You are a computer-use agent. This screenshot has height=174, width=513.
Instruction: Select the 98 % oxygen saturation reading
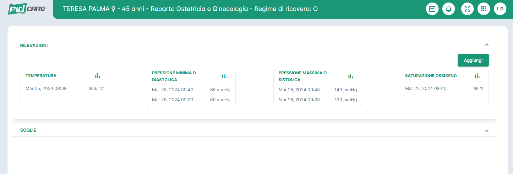[478, 88]
